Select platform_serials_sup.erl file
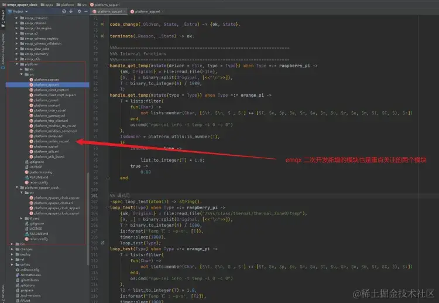The width and height of the screenshot is (439, 303). (50, 141)
